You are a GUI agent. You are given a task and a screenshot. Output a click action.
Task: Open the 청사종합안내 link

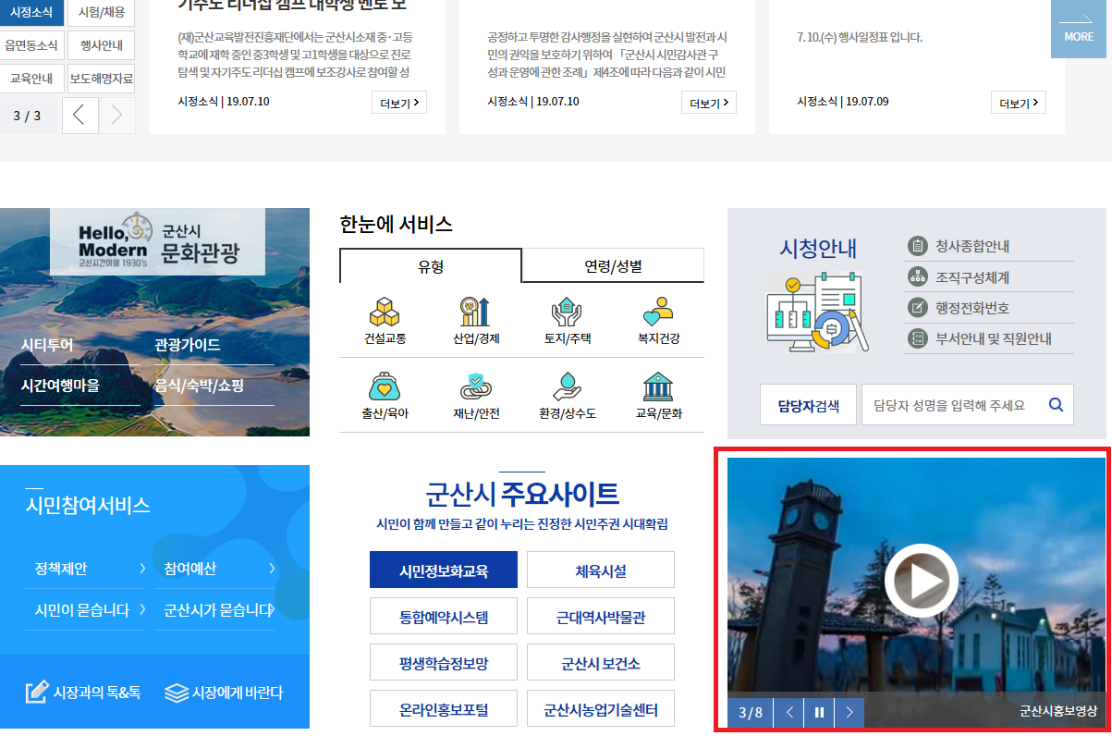pyautogui.click(x=971, y=246)
